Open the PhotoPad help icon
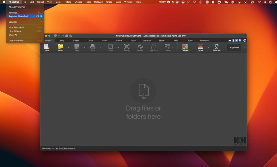The width and height of the screenshot is (277, 167). [x=244, y=40]
